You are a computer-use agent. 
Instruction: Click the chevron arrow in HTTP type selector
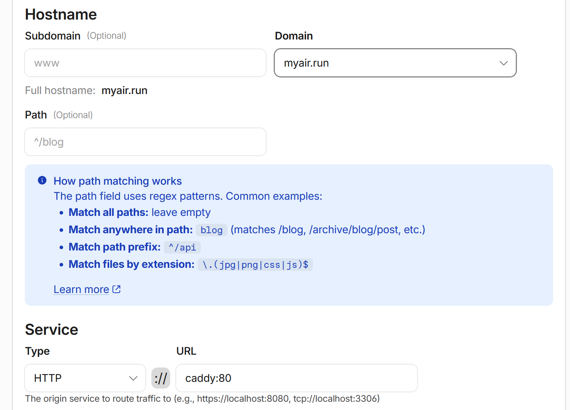pos(133,378)
